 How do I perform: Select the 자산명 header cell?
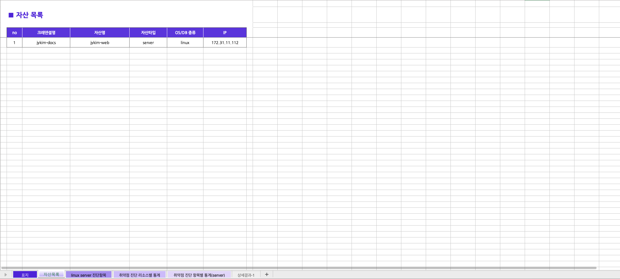point(100,33)
